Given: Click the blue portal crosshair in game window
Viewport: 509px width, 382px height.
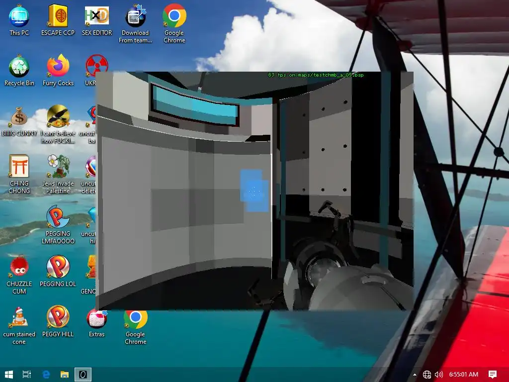Looking at the screenshot, I should click(254, 191).
